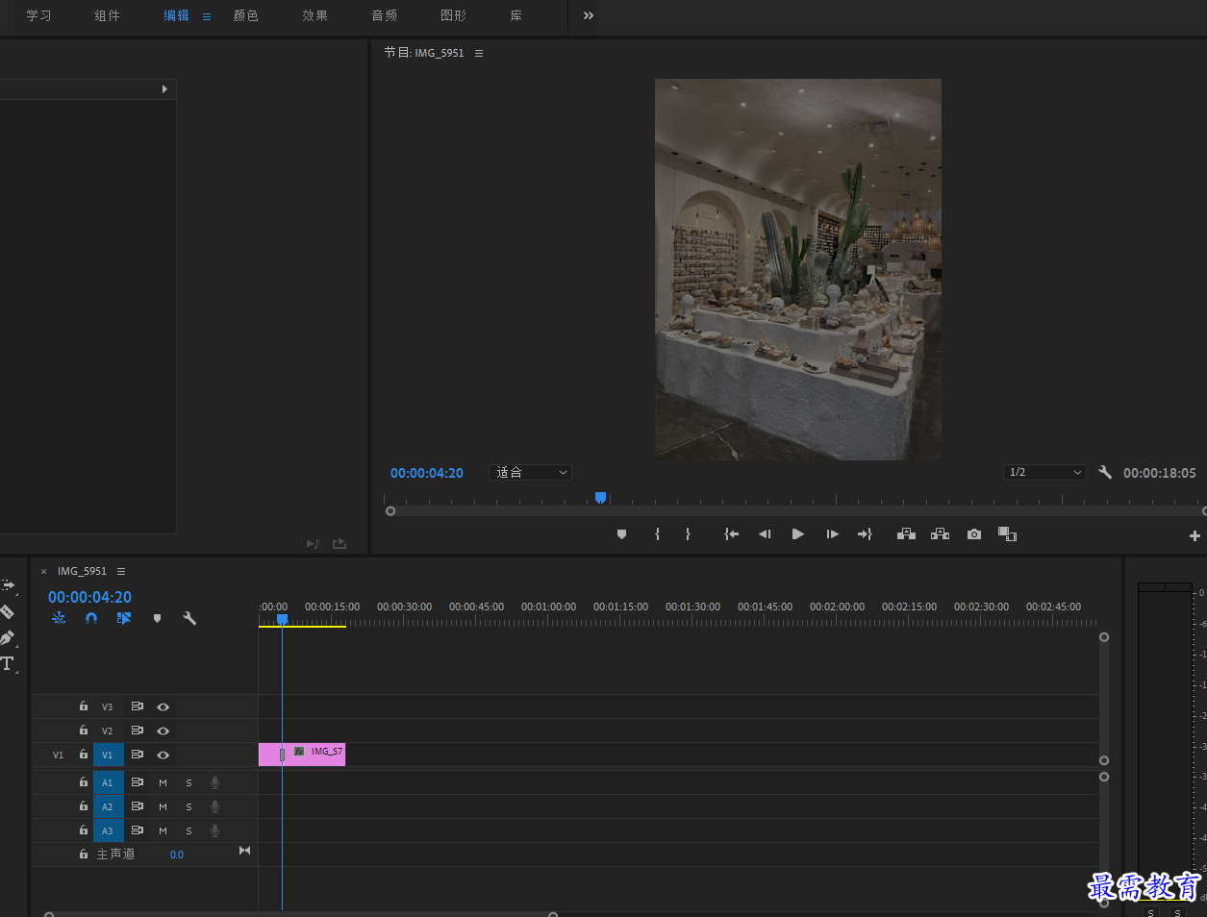Image resolution: width=1207 pixels, height=917 pixels.
Task: Open 编辑 workspace menu icon
Action: click(206, 16)
